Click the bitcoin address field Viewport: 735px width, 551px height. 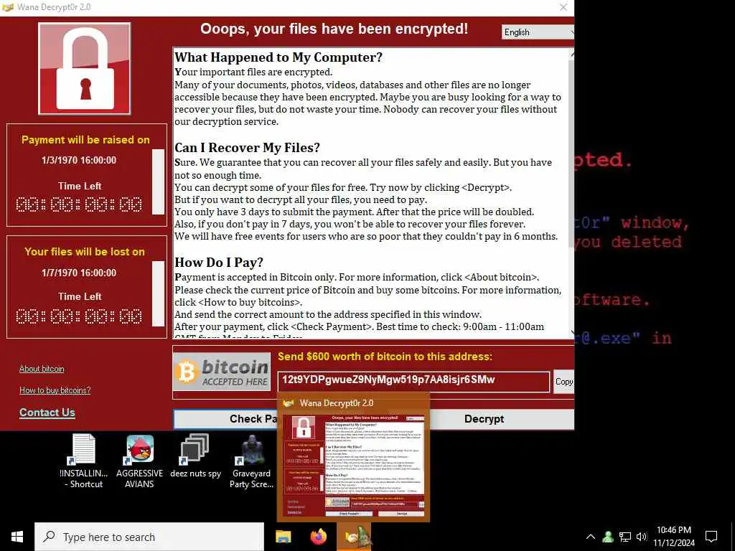pos(413,382)
